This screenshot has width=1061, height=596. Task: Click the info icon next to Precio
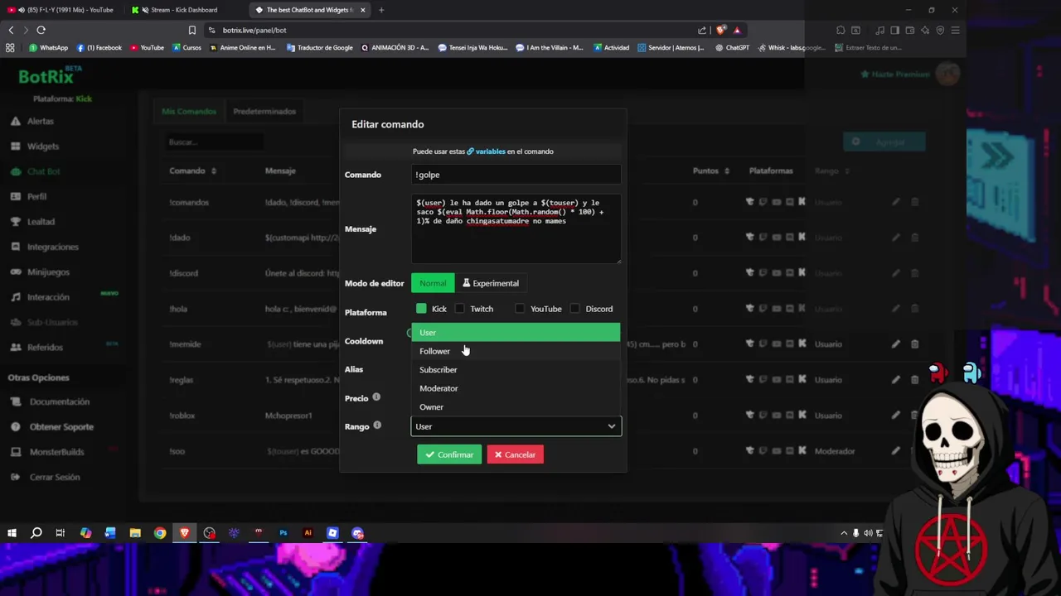(x=376, y=397)
